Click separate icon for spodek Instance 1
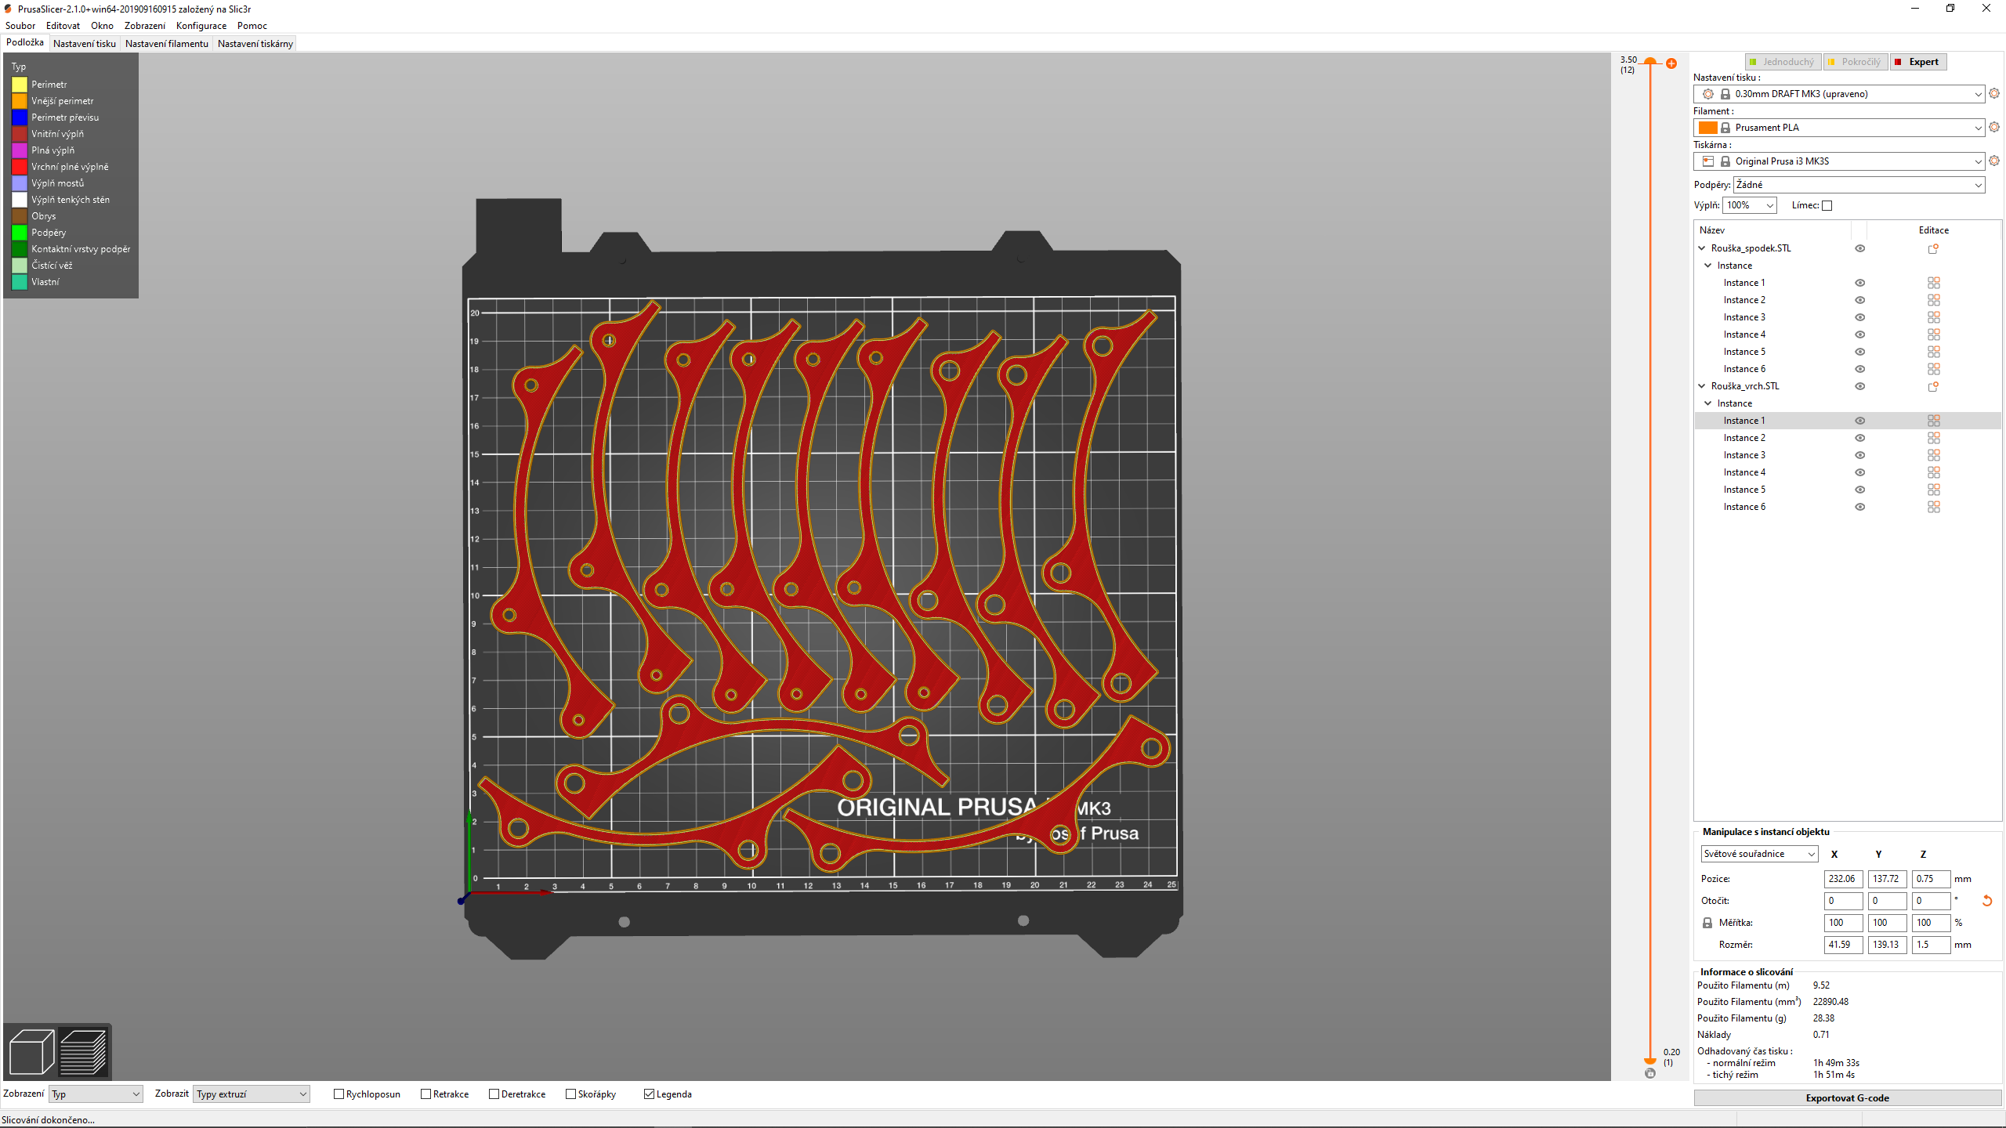 [1933, 283]
